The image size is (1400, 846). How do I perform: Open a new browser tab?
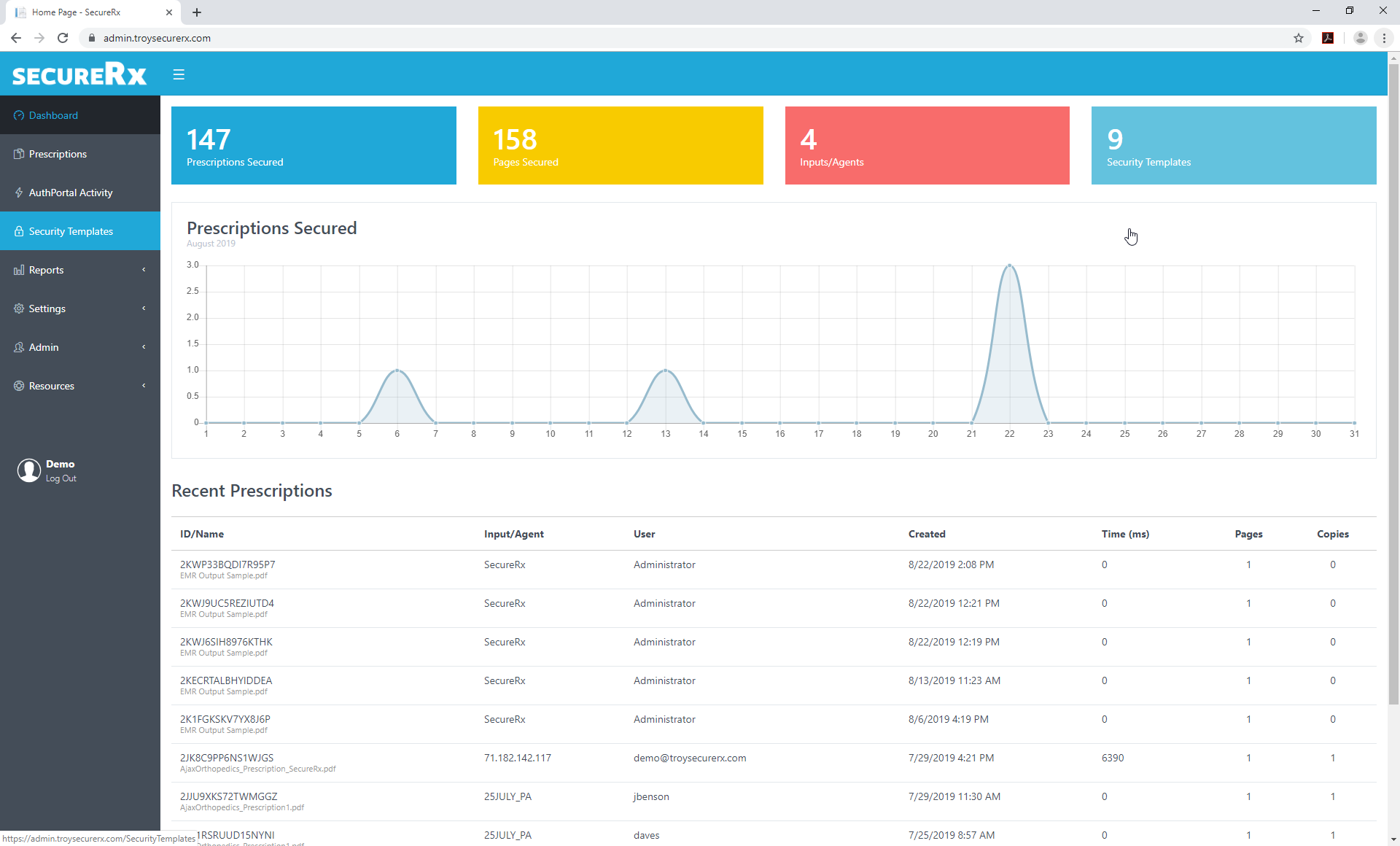(197, 12)
